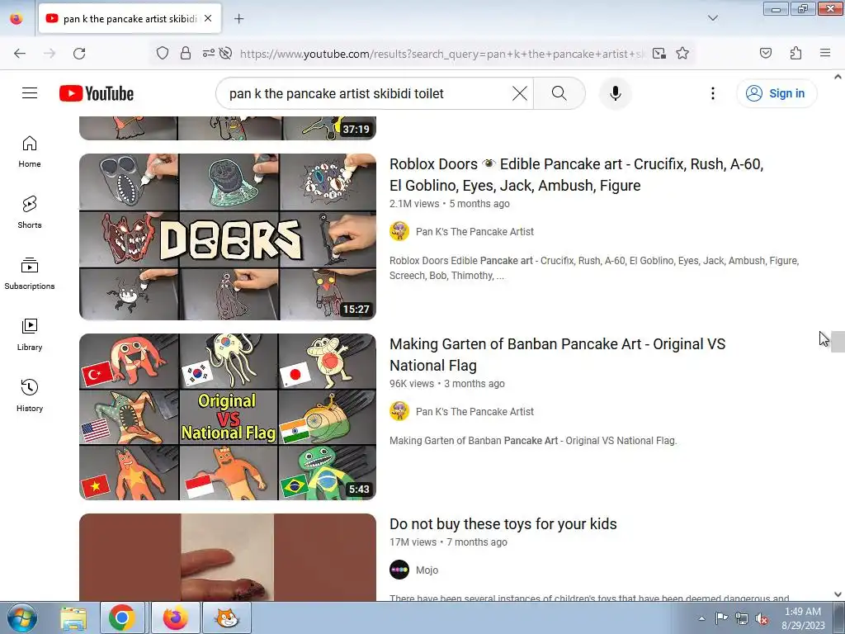Open picture-in-picture icon in address bar
Image resolution: width=845 pixels, height=634 pixels.
pos(659,54)
